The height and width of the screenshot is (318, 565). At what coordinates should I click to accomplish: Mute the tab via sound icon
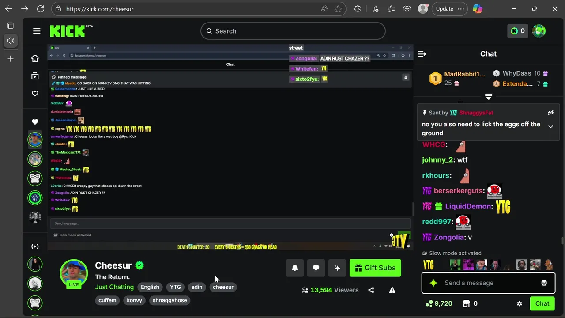click(11, 41)
